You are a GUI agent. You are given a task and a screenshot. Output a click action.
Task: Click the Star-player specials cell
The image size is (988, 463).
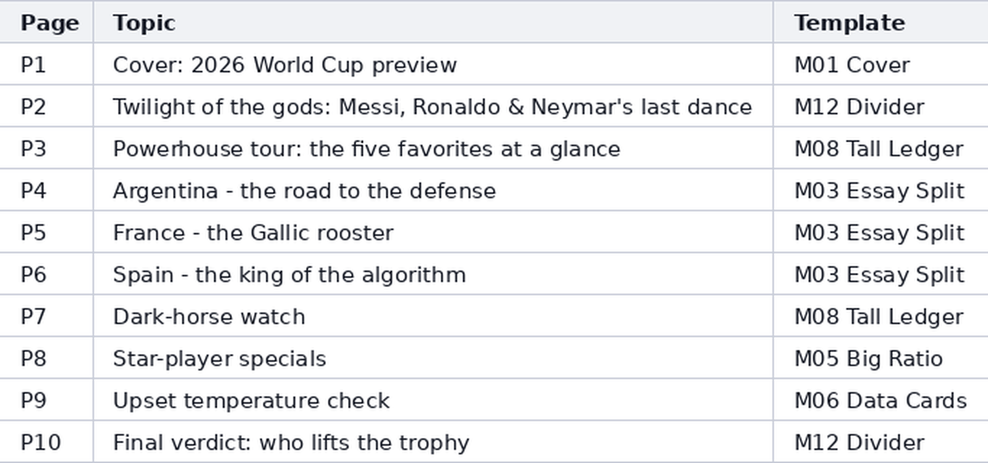pos(433,358)
